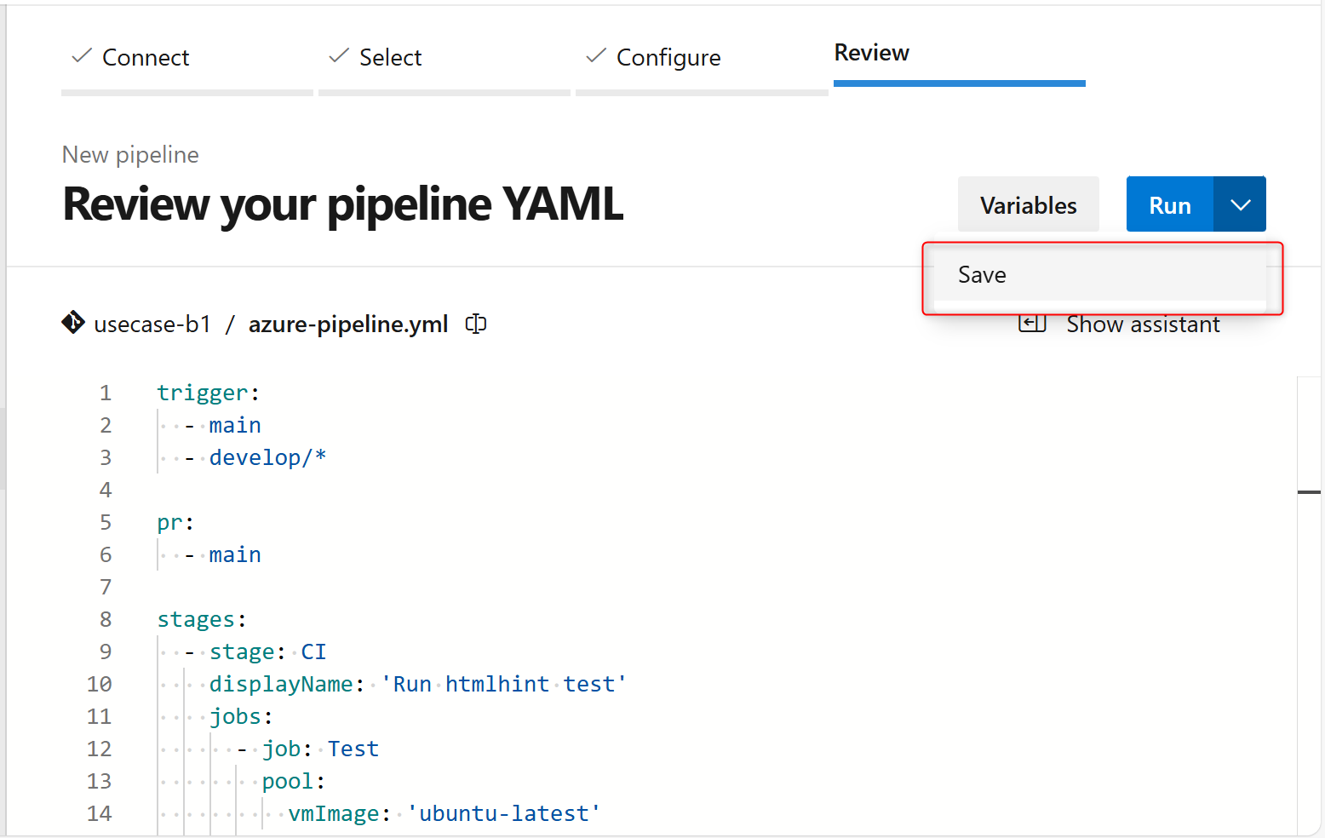Click the Show assistant panel icon

(1032, 324)
